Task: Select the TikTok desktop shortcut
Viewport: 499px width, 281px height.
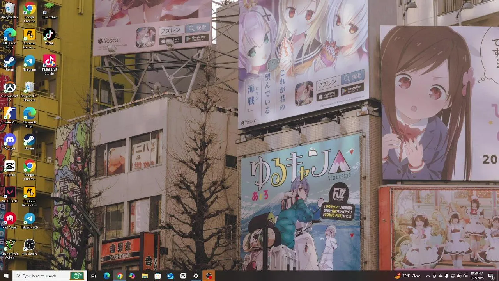Action: pos(49,37)
